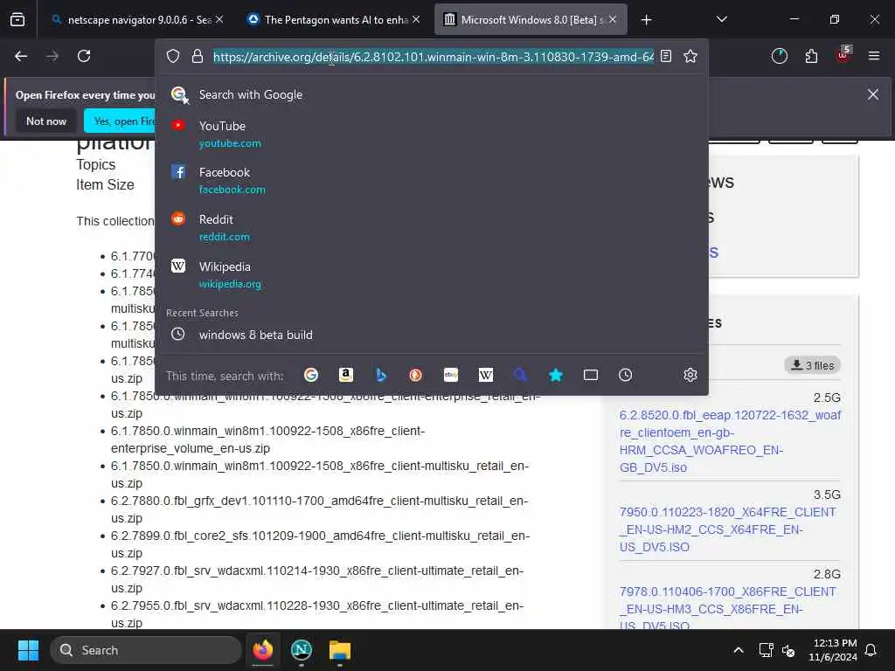Select the Microsoft Windows 8.0 [Beta] tab

[x=531, y=20]
